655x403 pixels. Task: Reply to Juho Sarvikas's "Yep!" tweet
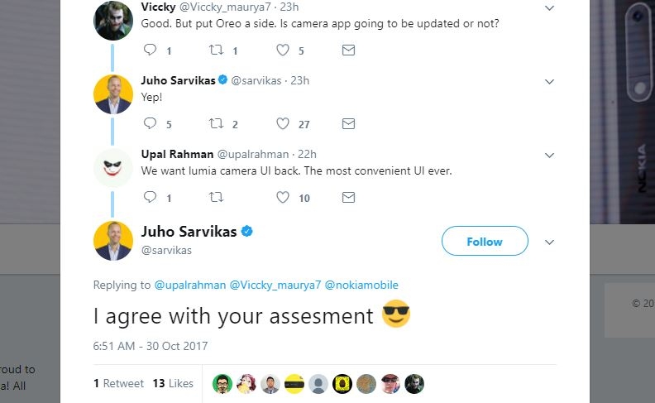(150, 123)
